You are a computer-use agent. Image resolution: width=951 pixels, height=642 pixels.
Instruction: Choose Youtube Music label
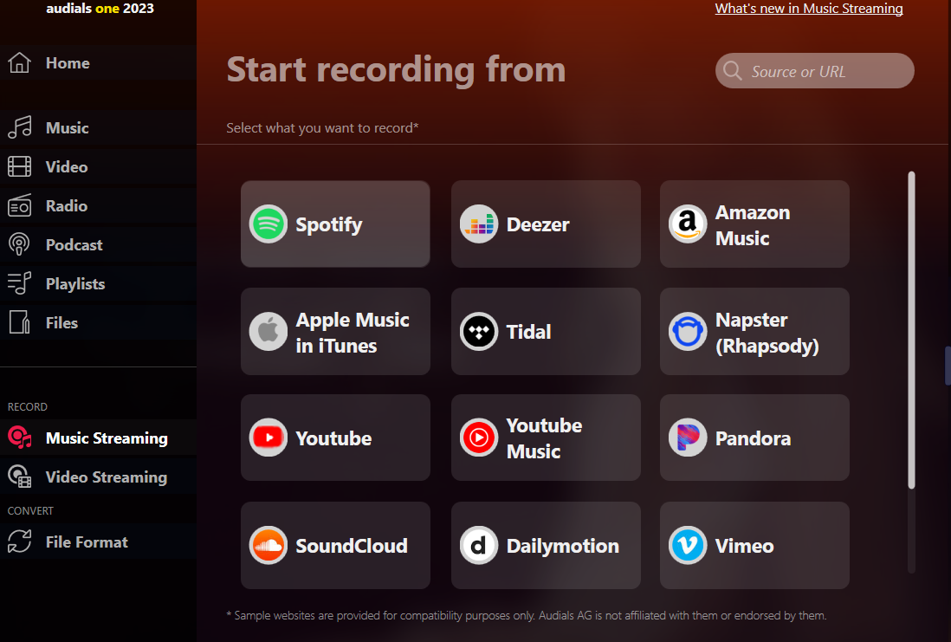[544, 438]
